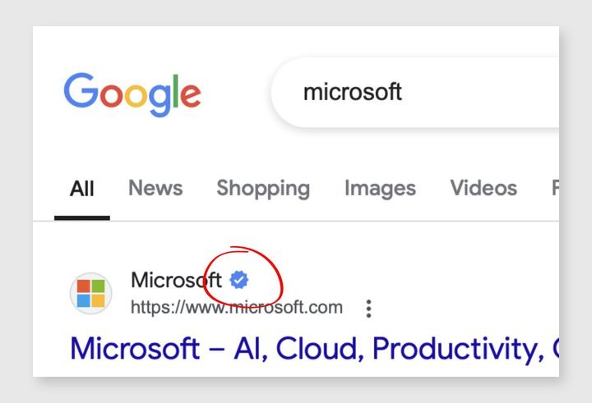This screenshot has width=592, height=403.
Task: Click the yellow 'o' in the Google logo
Action: pyautogui.click(x=134, y=96)
